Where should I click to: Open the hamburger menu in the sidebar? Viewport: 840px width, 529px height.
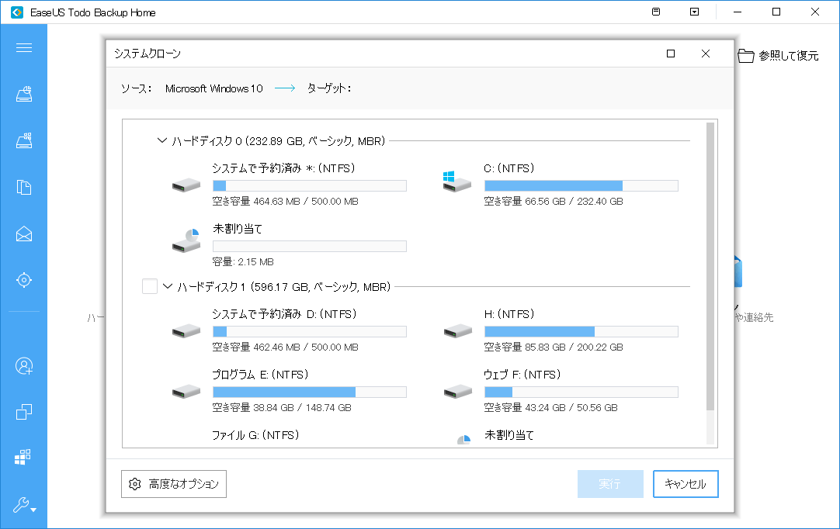pos(23,48)
